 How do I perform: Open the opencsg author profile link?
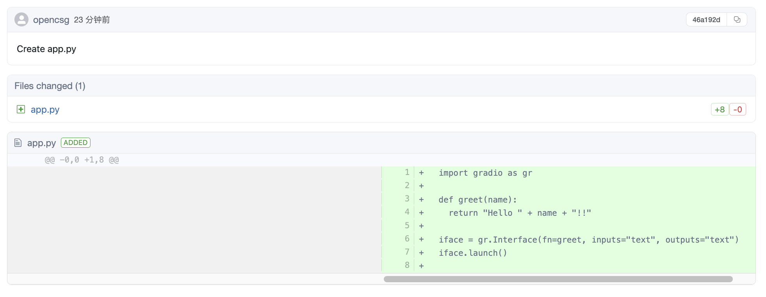point(51,20)
